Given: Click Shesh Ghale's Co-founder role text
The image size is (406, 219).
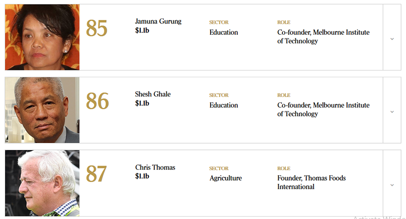Looking at the screenshot, I should pos(323,109).
